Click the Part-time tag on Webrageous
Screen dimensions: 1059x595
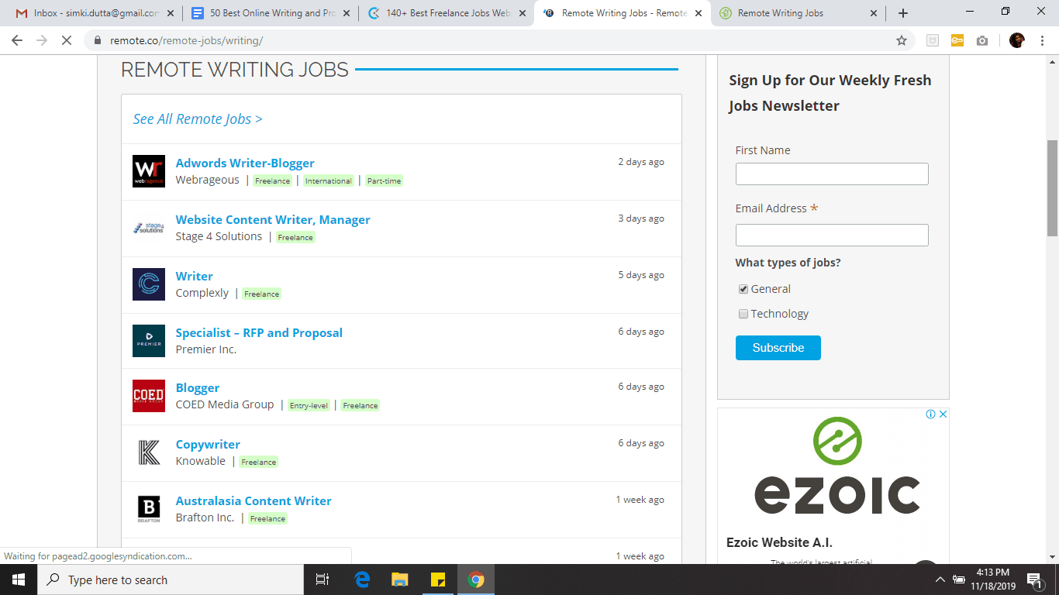[384, 181]
